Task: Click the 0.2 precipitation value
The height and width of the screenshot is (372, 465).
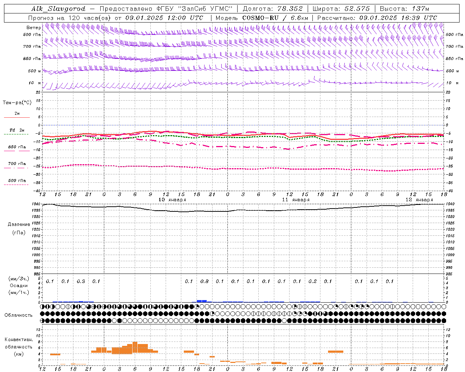Action: [312, 282]
